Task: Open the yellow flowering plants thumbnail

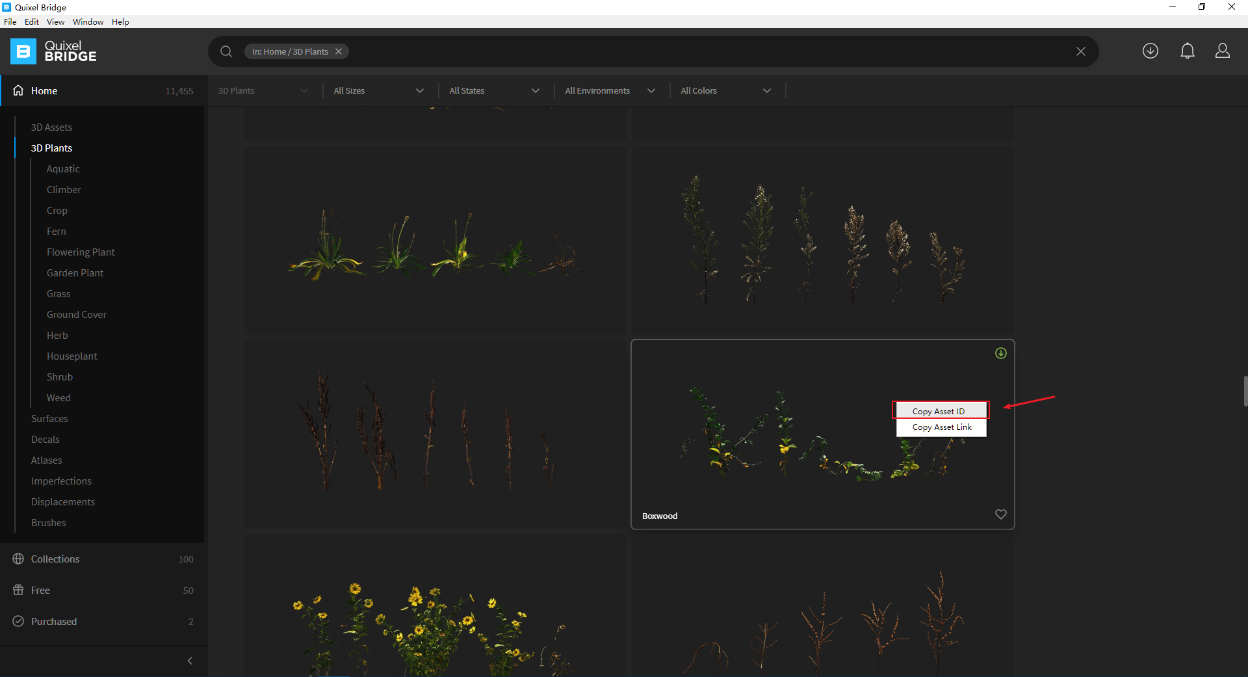Action: coord(435,605)
